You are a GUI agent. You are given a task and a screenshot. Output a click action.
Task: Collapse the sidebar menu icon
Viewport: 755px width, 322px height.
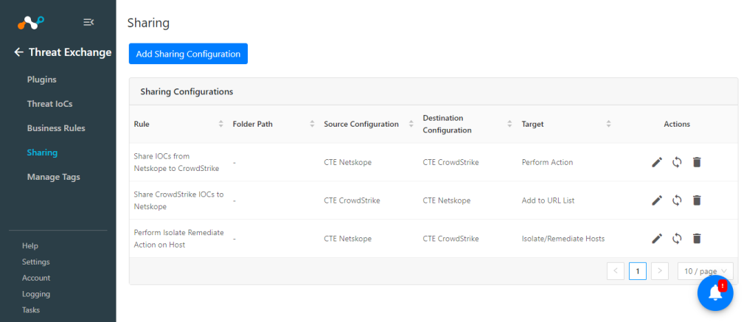point(88,22)
